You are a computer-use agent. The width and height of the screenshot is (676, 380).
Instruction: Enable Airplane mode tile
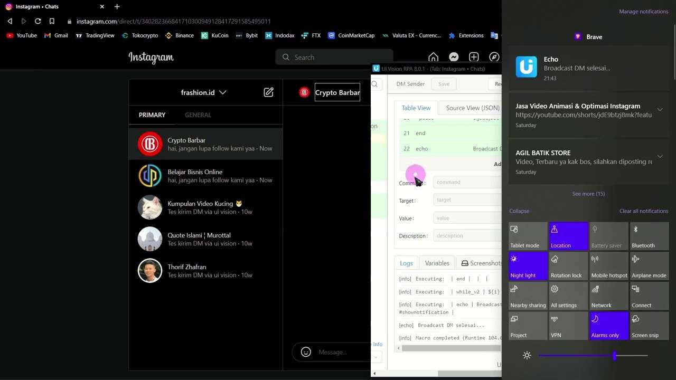650,266
